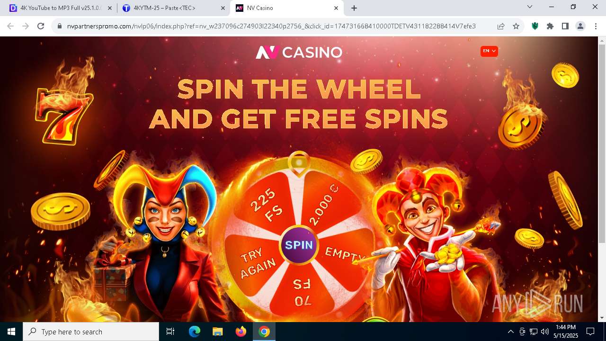Click the NV Casino logo
This screenshot has width=606, height=341.
tap(299, 52)
